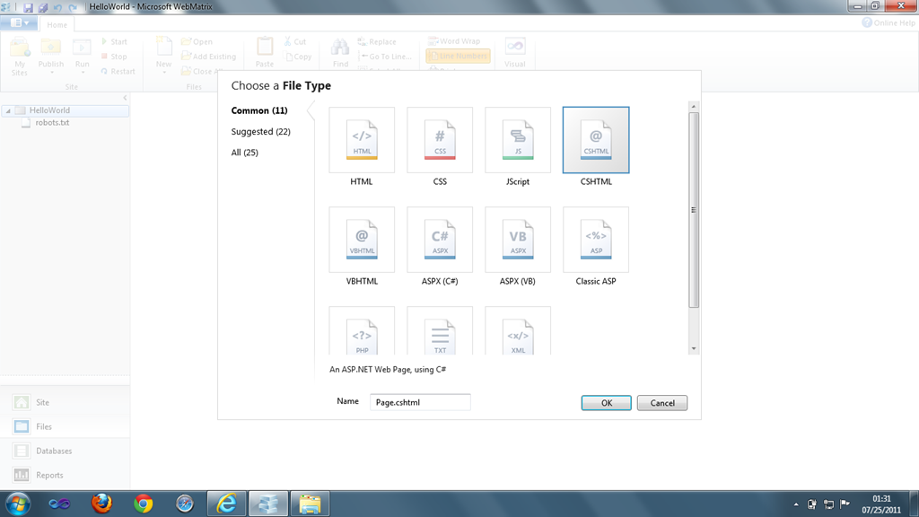Click Go To Line in the ribbon
The width and height of the screenshot is (919, 517).
point(385,57)
